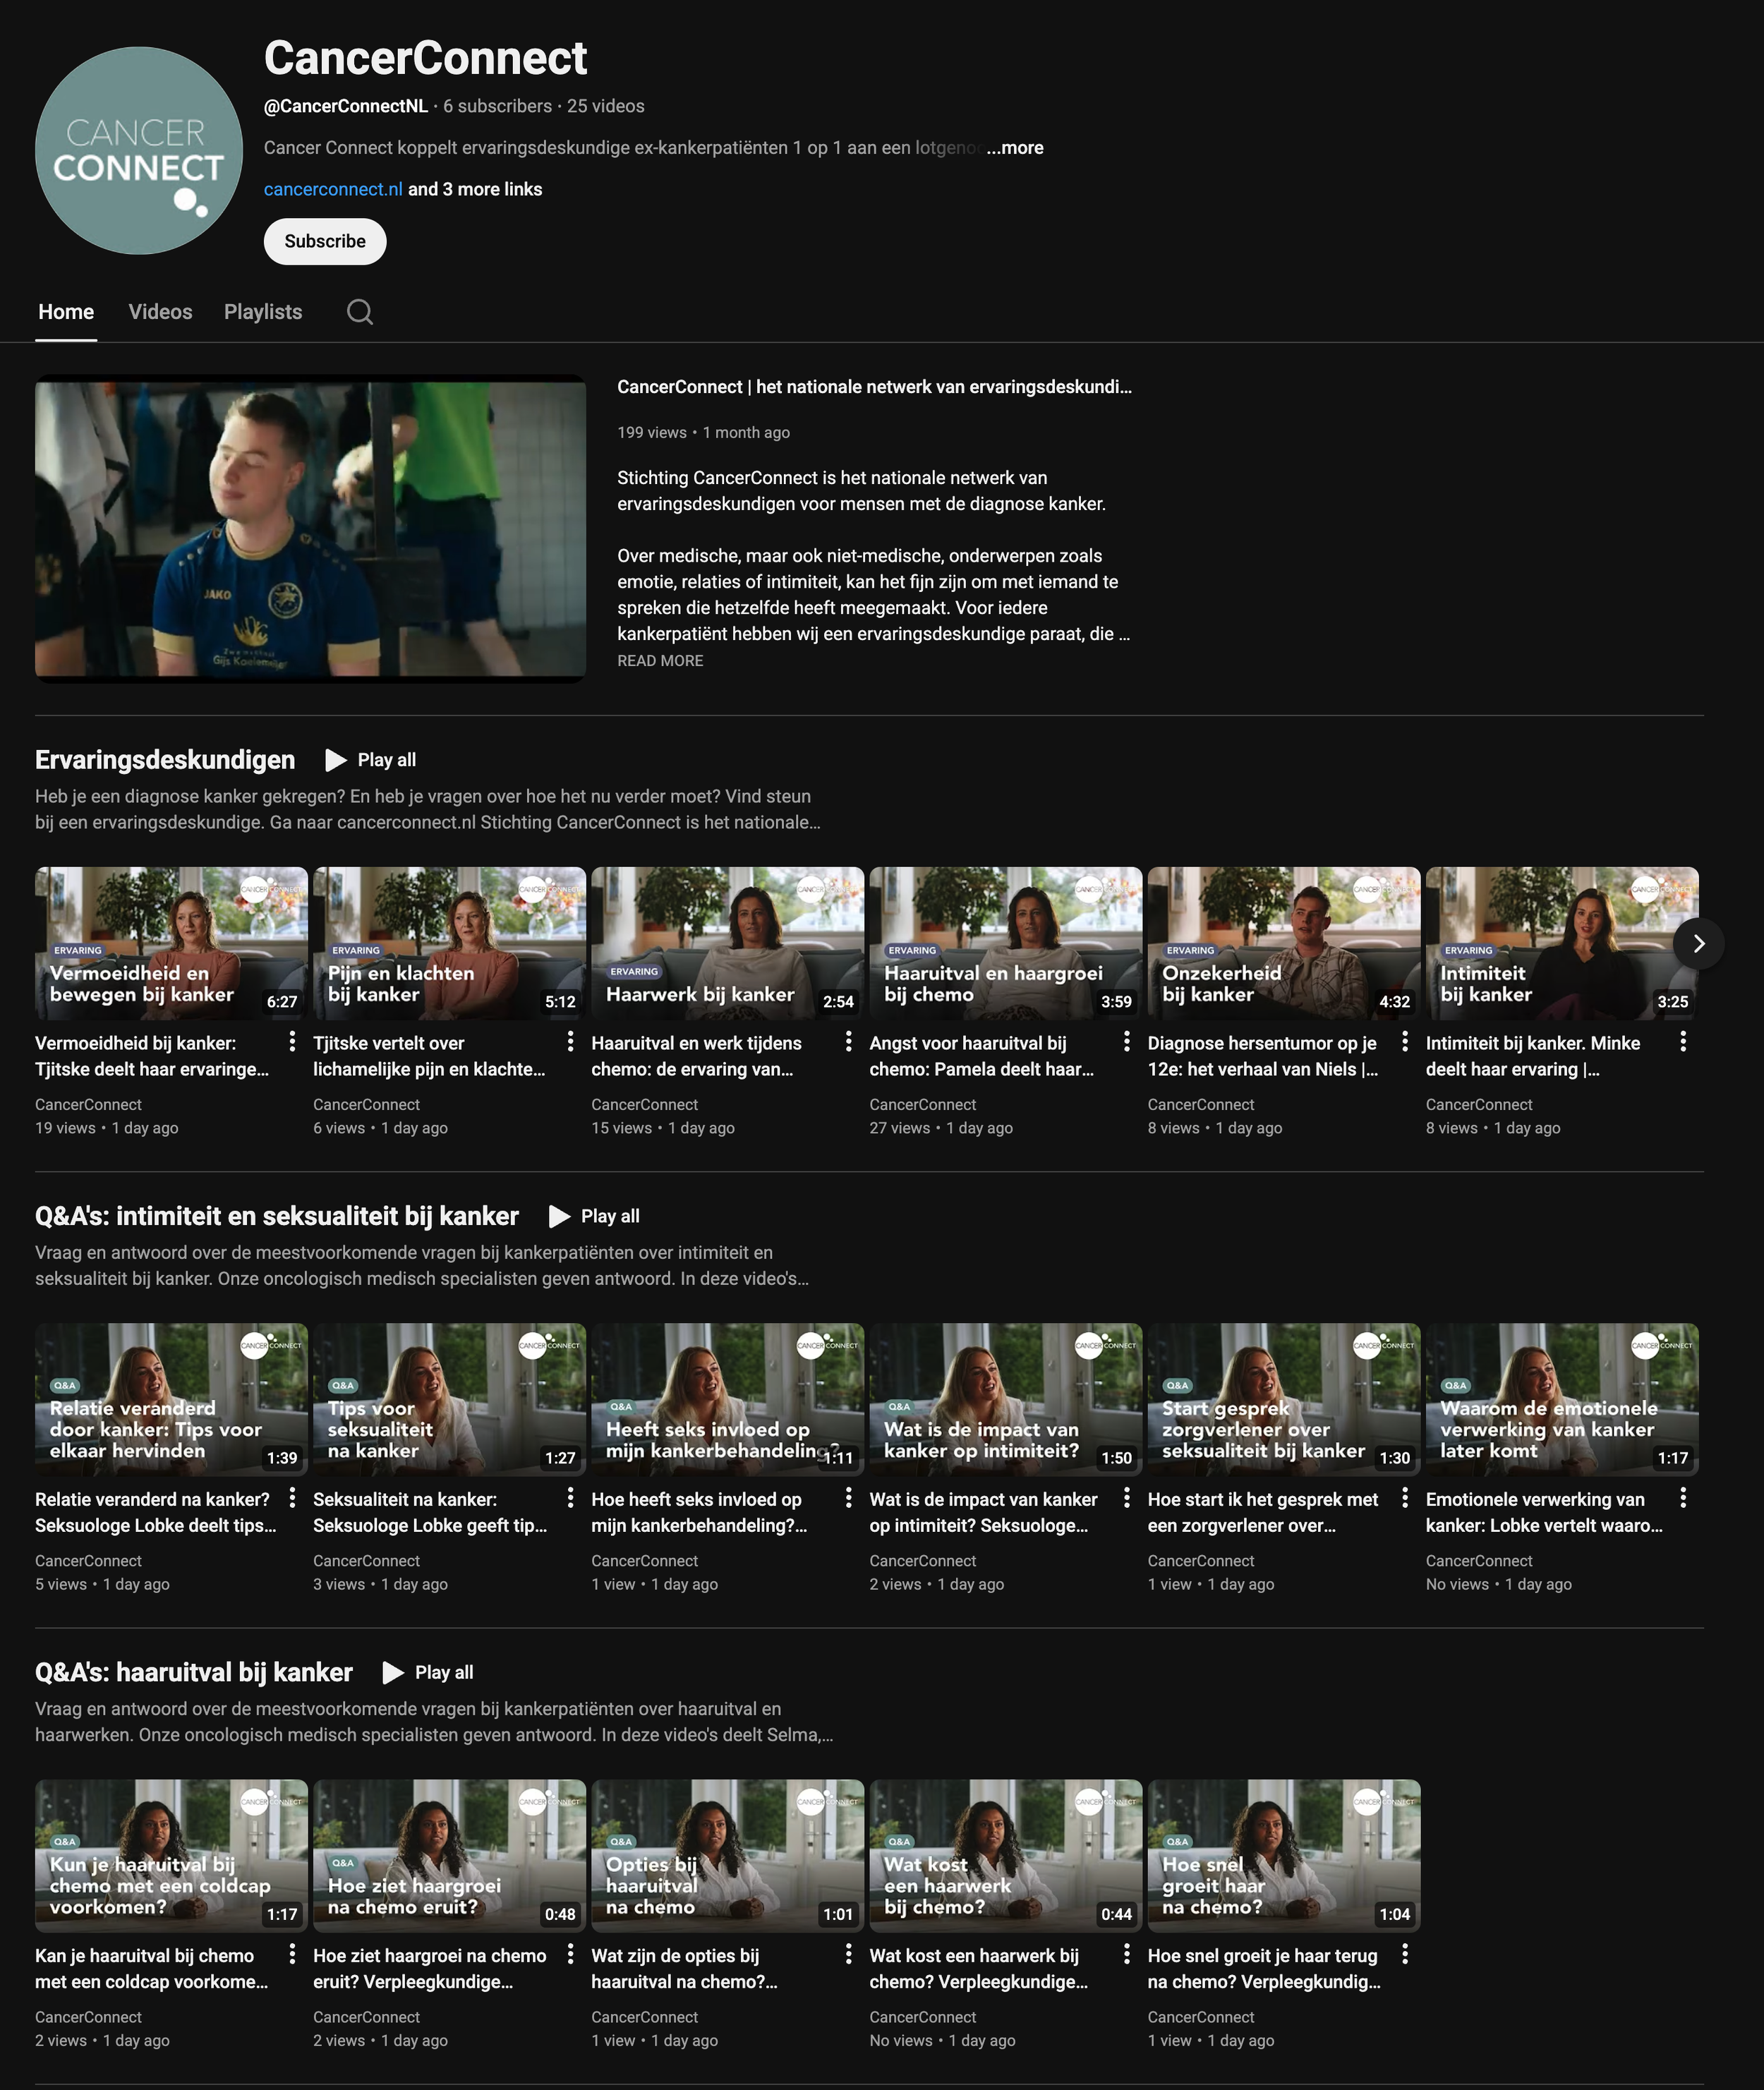Viewport: 1764px width, 2090px height.
Task: Click CancerConnect channel avatar logo
Action: [x=139, y=151]
